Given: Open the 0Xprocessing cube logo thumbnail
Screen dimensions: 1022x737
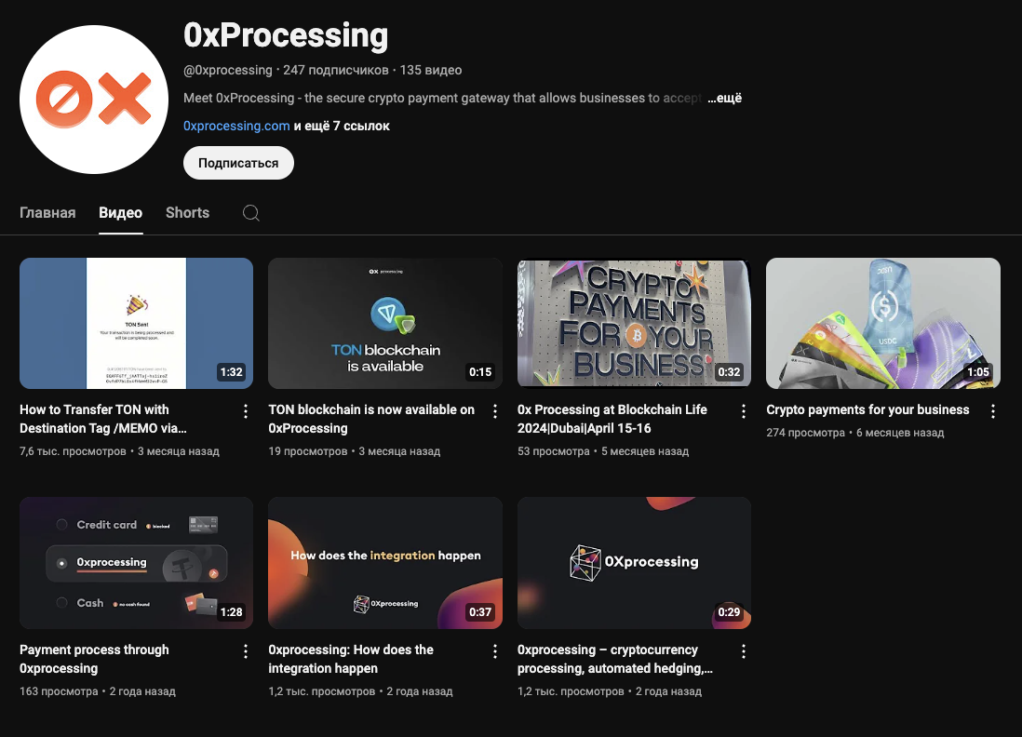Looking at the screenshot, I should (x=634, y=563).
